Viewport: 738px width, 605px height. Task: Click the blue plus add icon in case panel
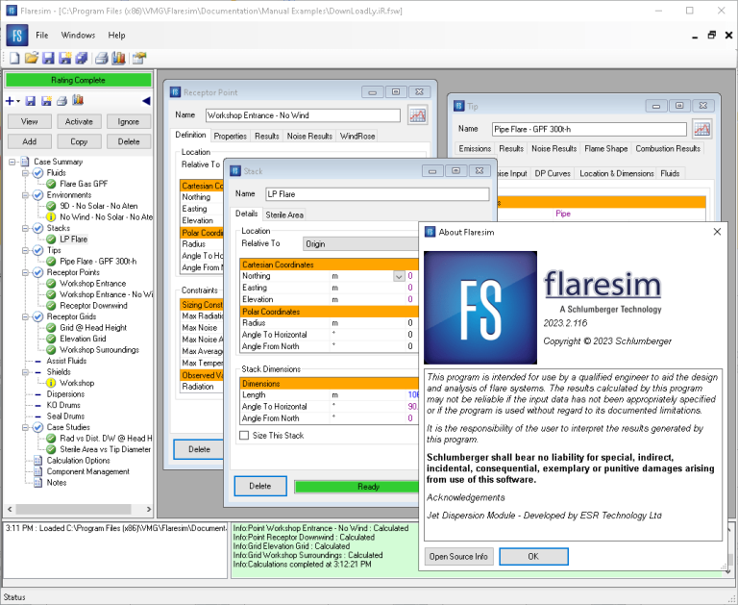(x=10, y=101)
